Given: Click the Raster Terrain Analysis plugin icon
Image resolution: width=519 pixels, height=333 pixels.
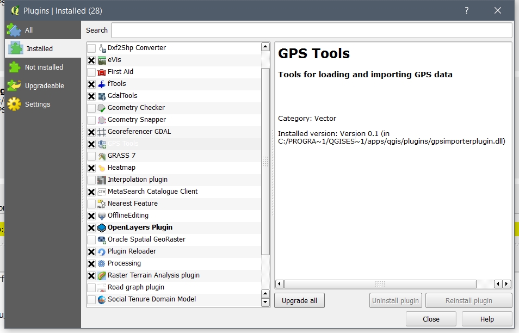Looking at the screenshot, I should click(102, 275).
